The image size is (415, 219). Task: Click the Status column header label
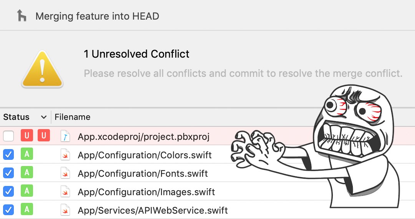[x=17, y=117]
